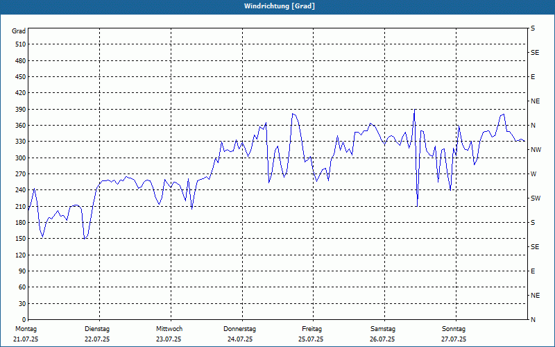Click the 390 degree axis label
Image resolution: width=555 pixels, height=347 pixels.
[x=21, y=109]
